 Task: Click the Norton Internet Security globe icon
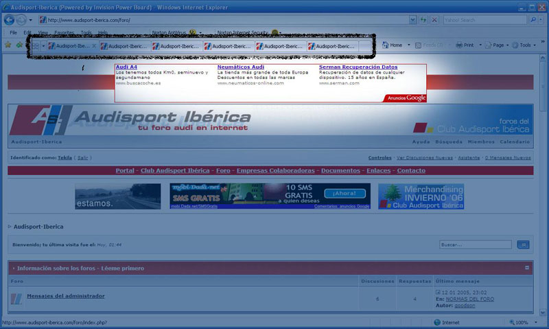[x=275, y=32]
